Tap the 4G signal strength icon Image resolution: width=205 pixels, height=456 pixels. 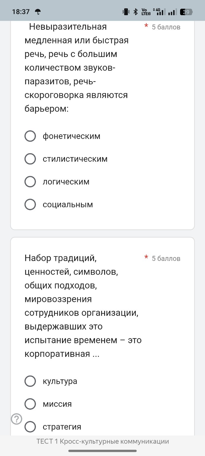159,11
